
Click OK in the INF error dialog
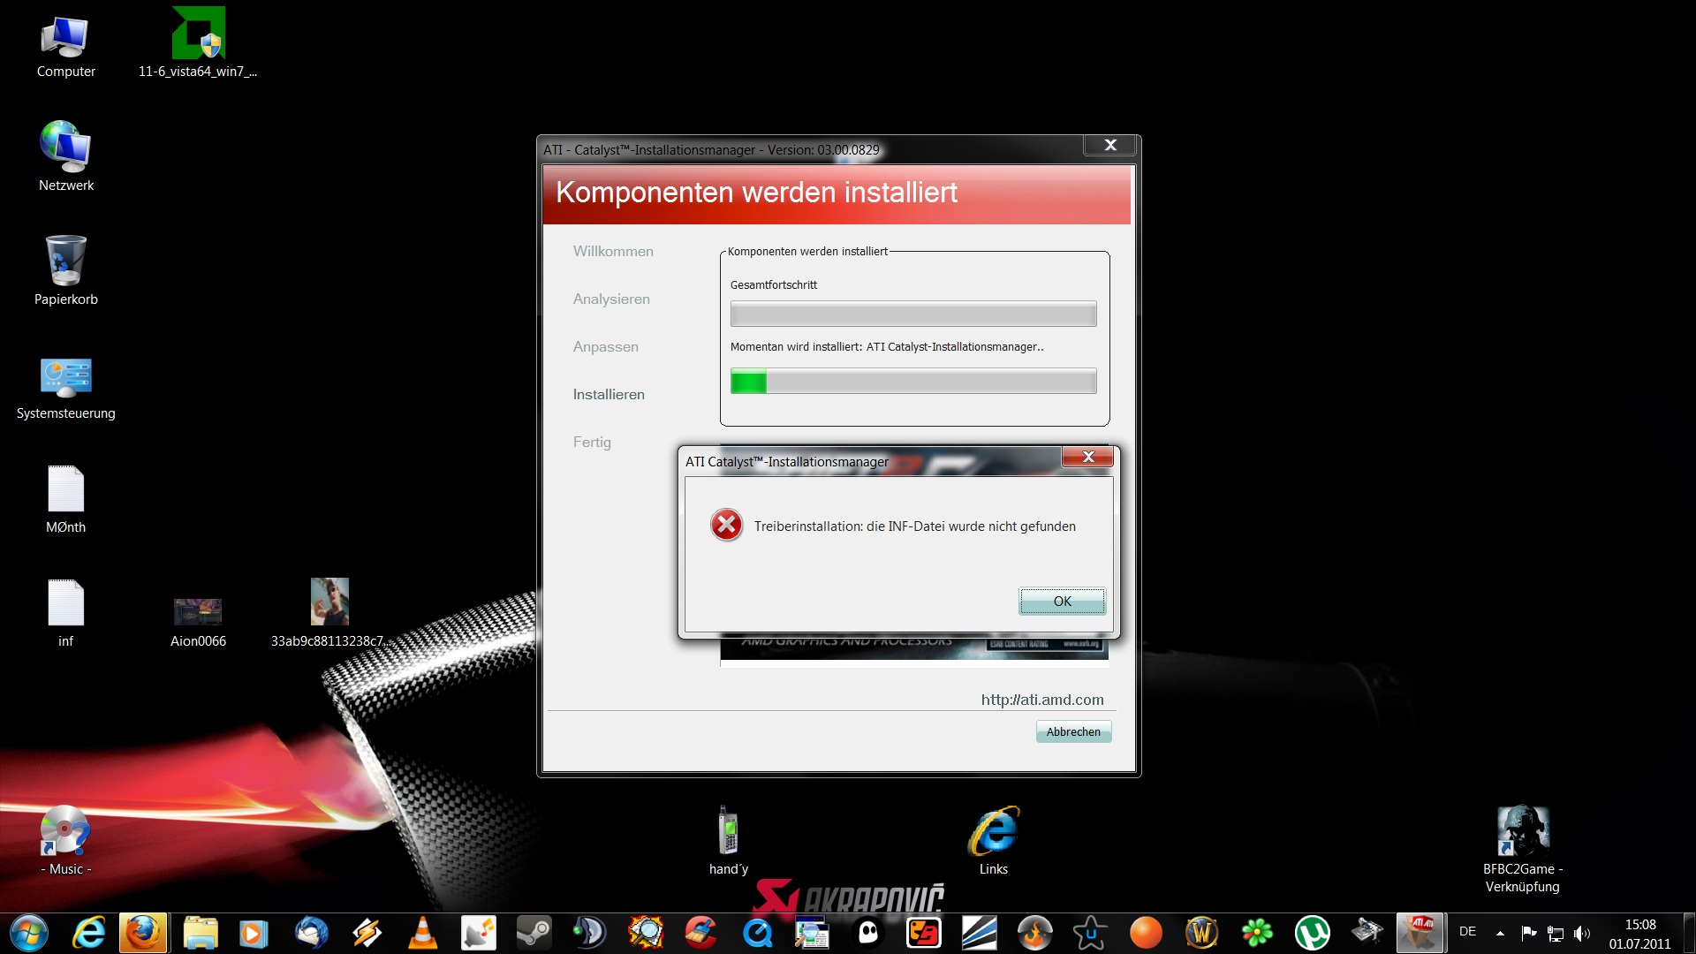pos(1062,602)
